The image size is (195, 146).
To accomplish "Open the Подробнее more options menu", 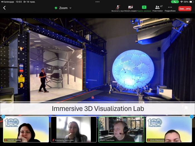I will click(x=170, y=8).
